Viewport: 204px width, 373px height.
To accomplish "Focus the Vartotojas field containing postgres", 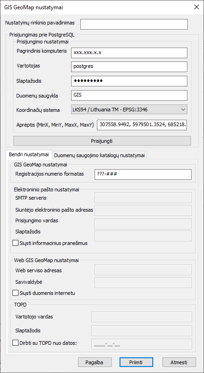I will pos(129,67).
